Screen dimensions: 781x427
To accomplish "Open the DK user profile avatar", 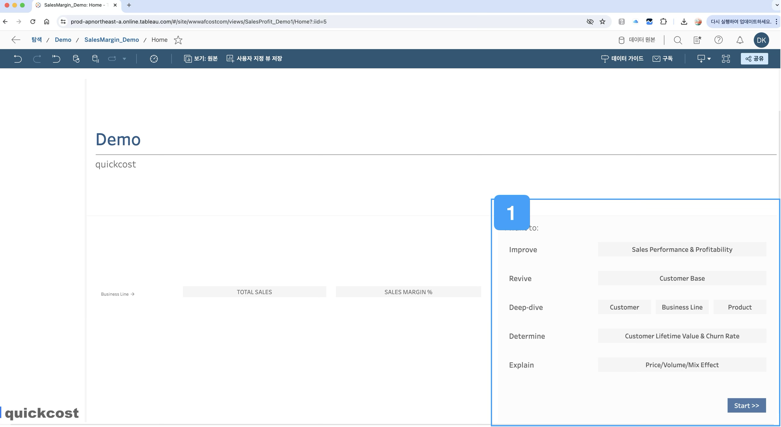I will [761, 40].
